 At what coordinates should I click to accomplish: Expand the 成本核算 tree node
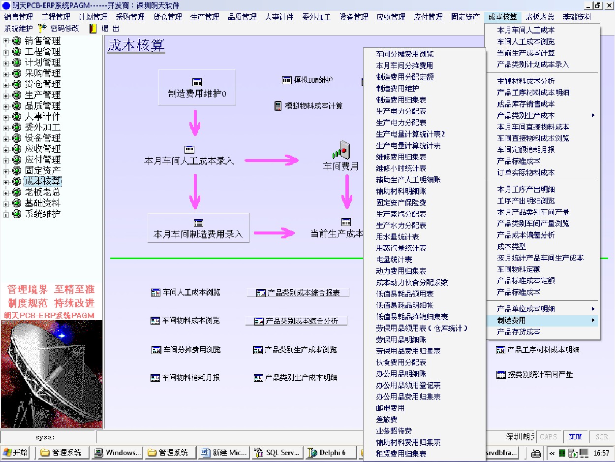click(6, 182)
